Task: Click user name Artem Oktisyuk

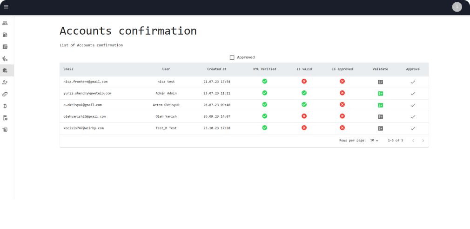Action: (166, 105)
